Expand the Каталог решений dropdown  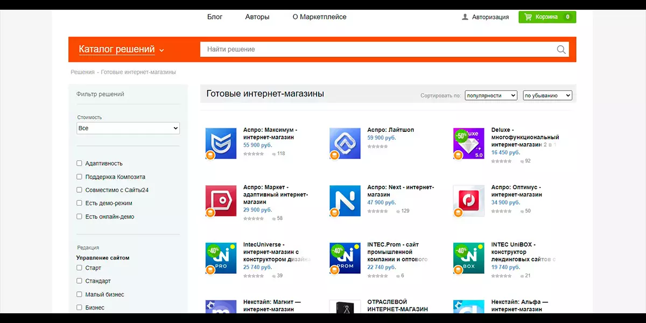(x=122, y=50)
